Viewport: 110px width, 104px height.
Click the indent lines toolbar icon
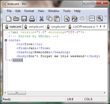tap(92, 18)
